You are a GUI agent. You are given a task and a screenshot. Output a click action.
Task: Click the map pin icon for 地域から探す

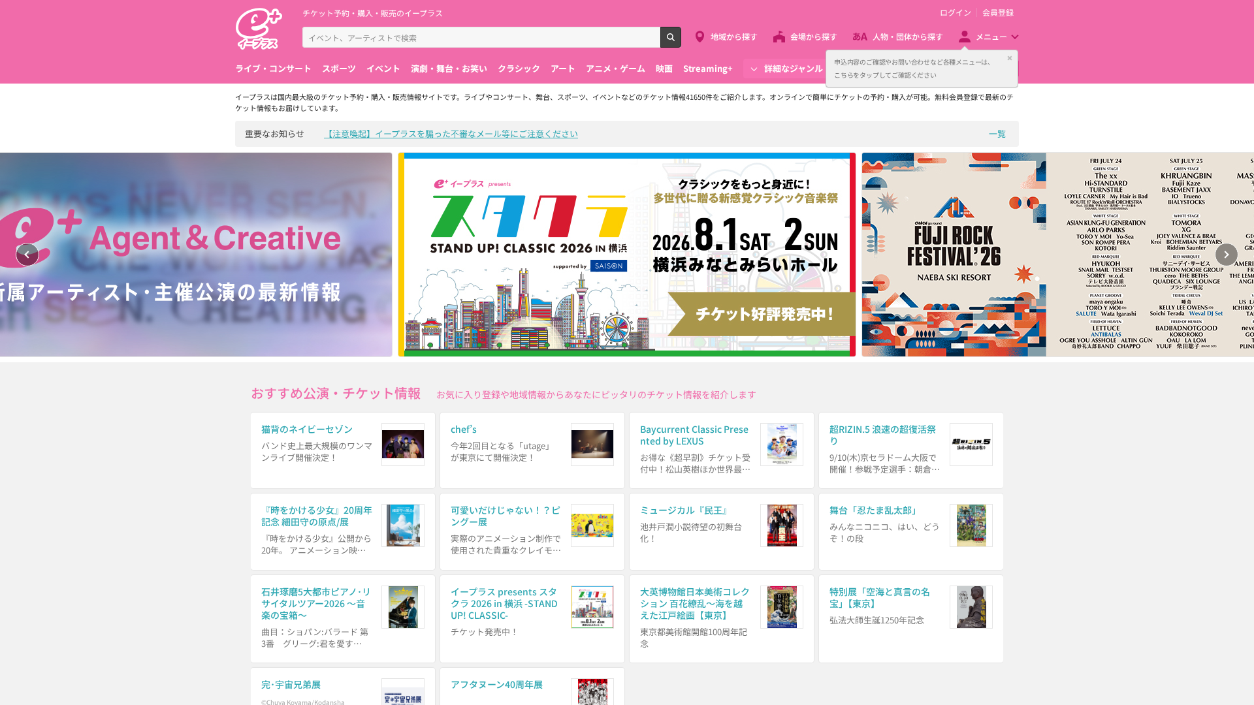point(699,37)
